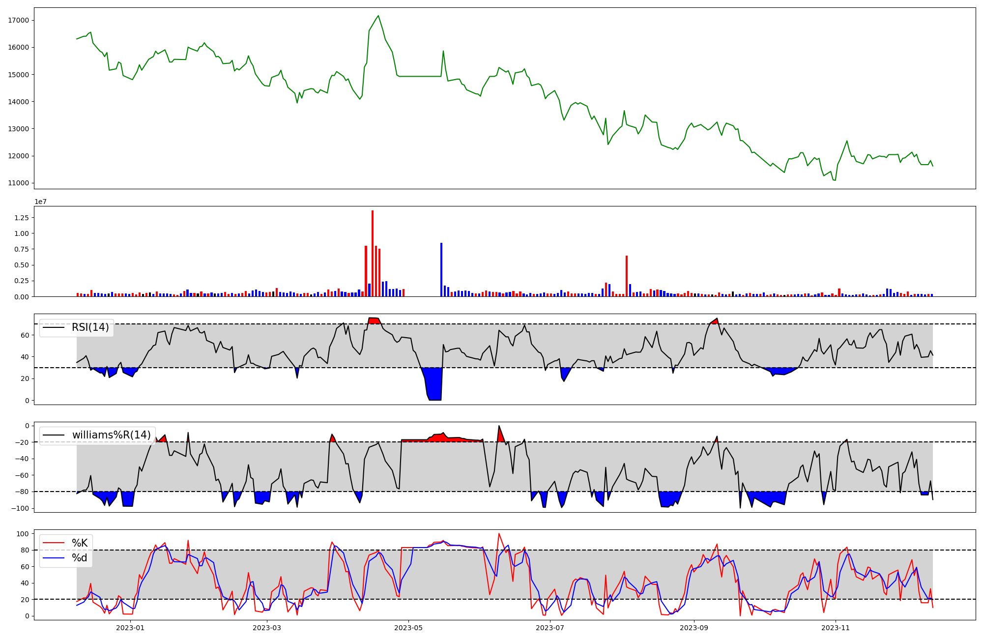Click the large blue RSI oversold area reaching zero
The width and height of the screenshot is (983, 639).
[x=434, y=384]
